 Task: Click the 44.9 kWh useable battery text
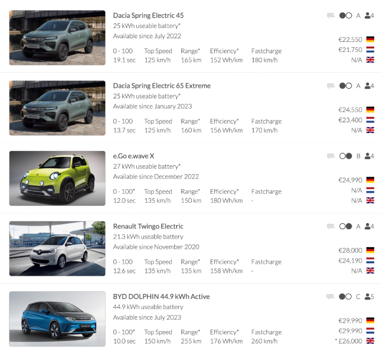click(148, 307)
